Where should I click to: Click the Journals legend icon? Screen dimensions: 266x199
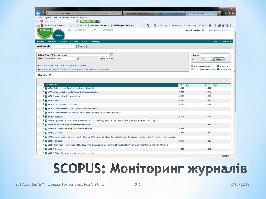218,66
